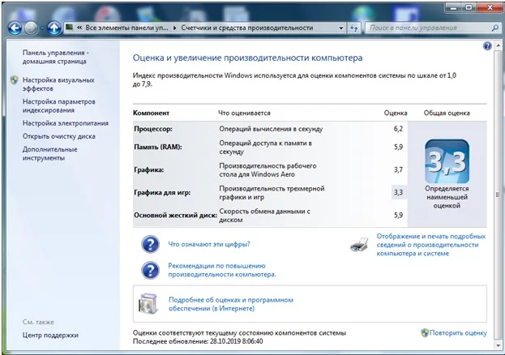
Task: Expand the address bar history dropdown
Action: pyautogui.click(x=341, y=28)
